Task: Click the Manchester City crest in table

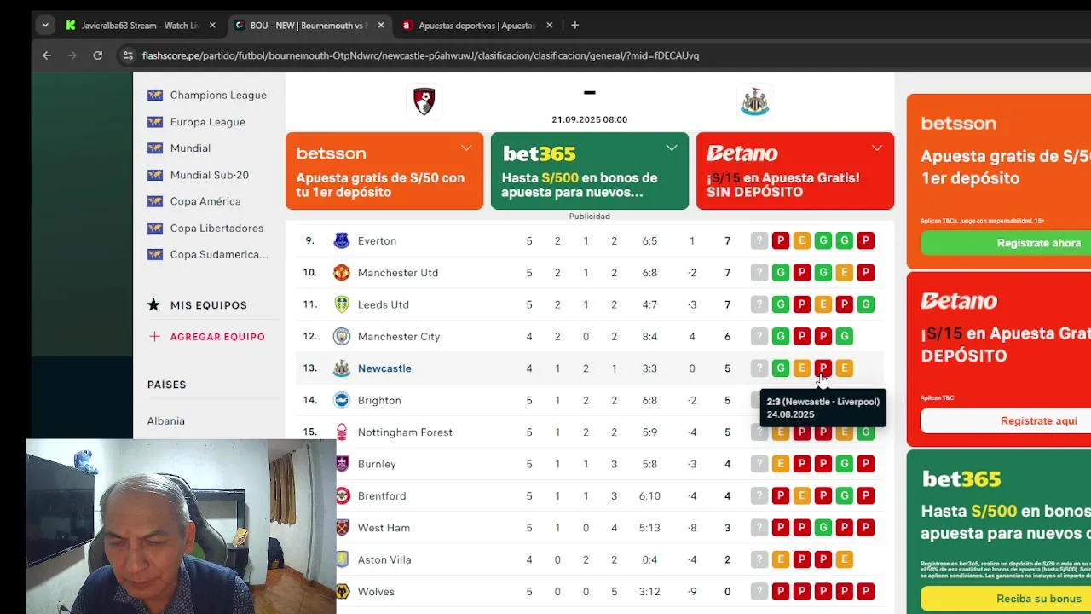Action: [x=342, y=336]
